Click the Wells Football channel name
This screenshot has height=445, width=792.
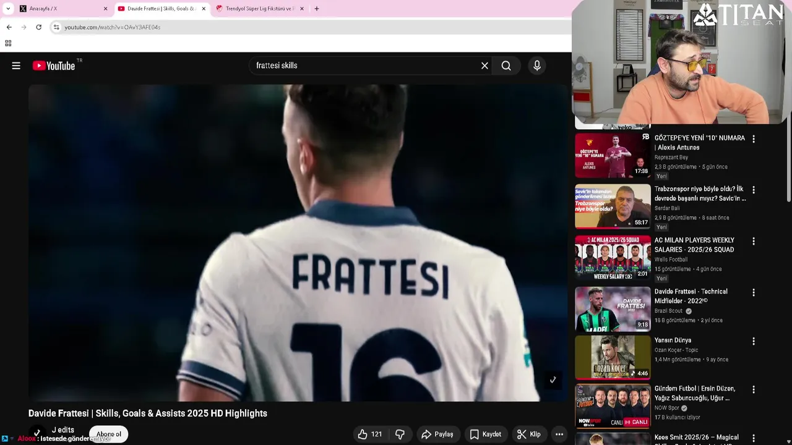(x=671, y=260)
